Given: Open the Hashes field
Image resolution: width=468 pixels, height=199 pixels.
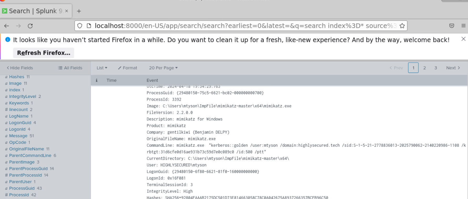Looking at the screenshot, I should point(17,77).
